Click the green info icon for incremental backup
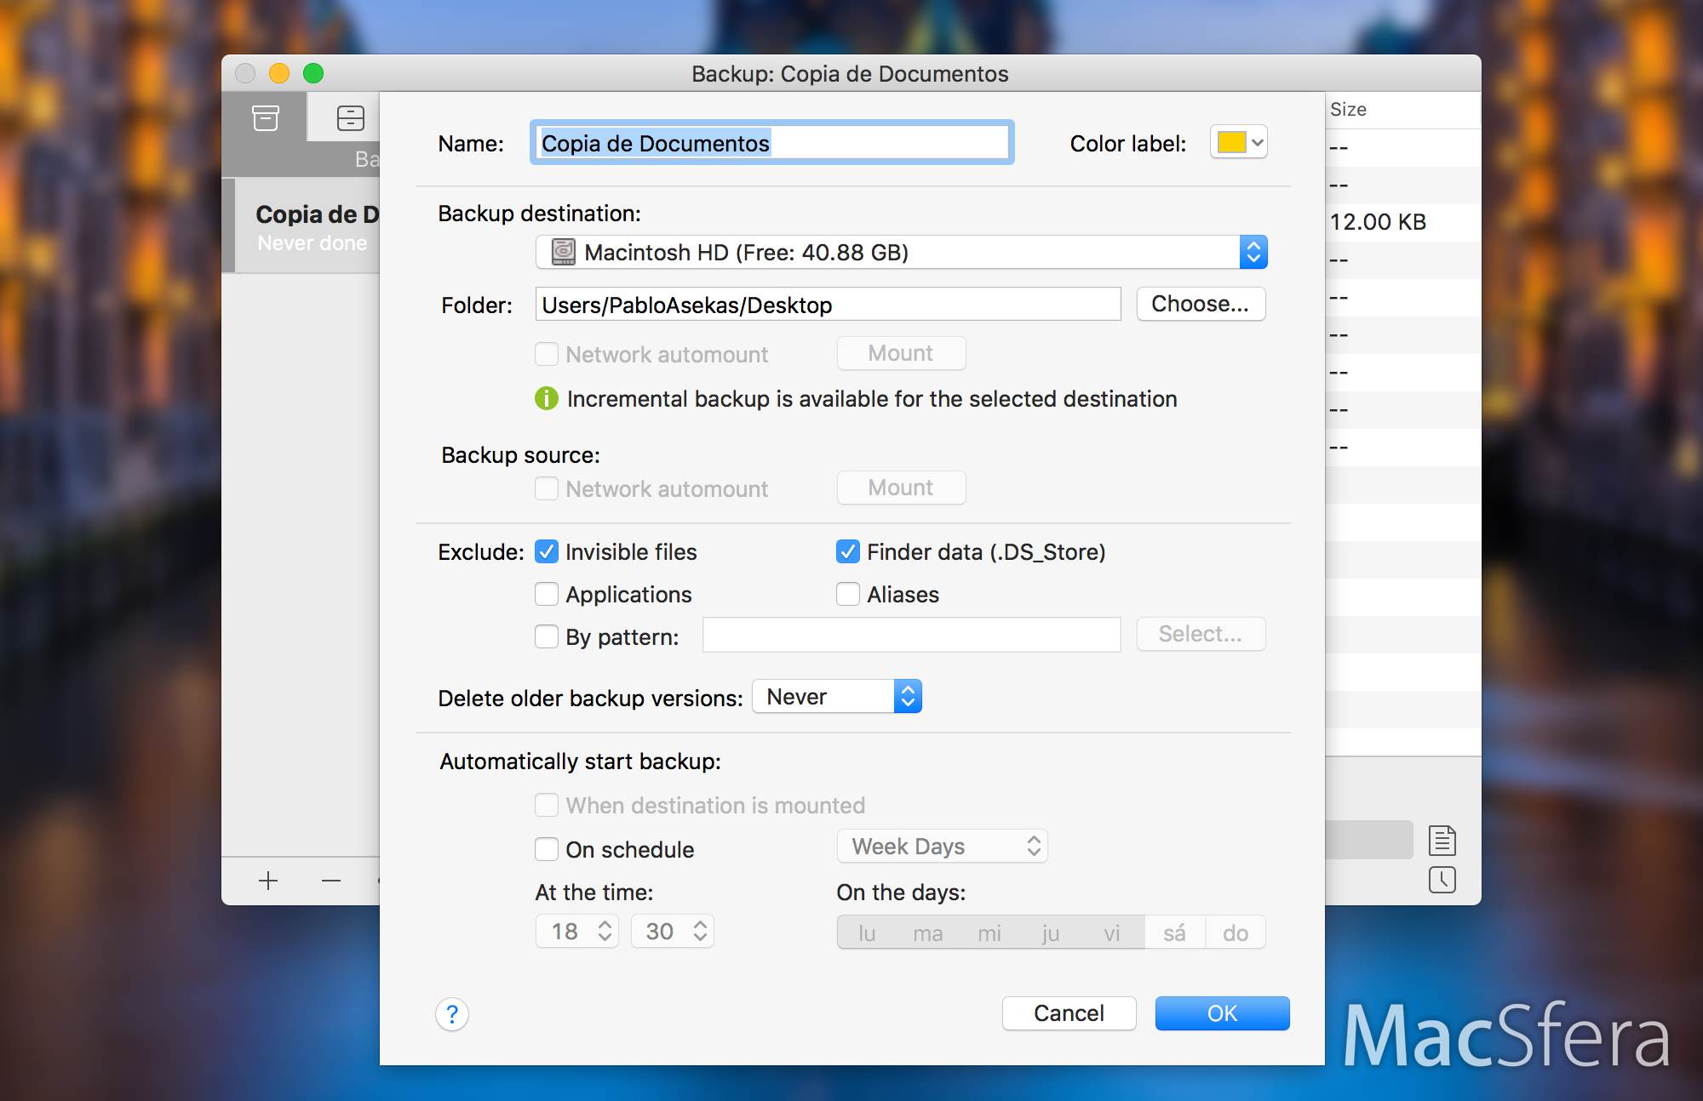 pyautogui.click(x=547, y=398)
